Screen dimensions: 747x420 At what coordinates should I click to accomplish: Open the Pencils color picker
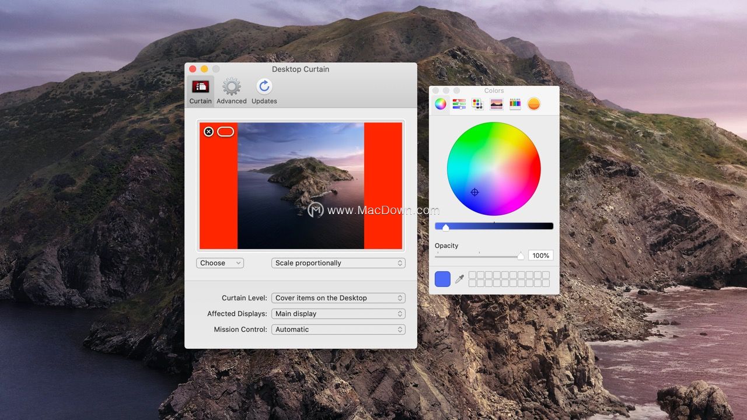[x=515, y=104]
